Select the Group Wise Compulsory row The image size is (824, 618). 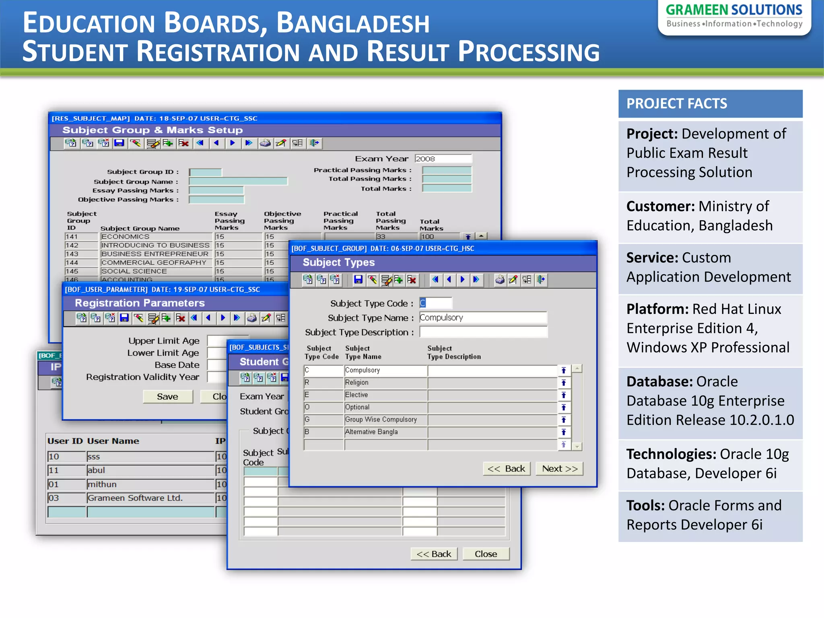click(x=431, y=420)
